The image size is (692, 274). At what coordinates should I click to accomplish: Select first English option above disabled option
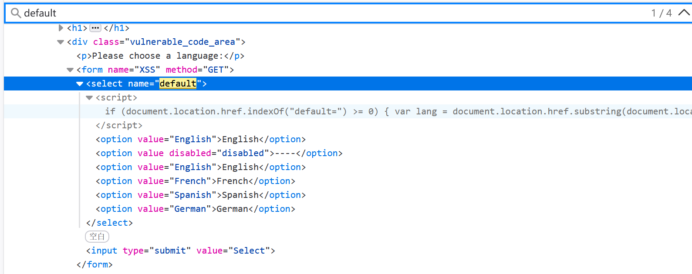[201, 139]
